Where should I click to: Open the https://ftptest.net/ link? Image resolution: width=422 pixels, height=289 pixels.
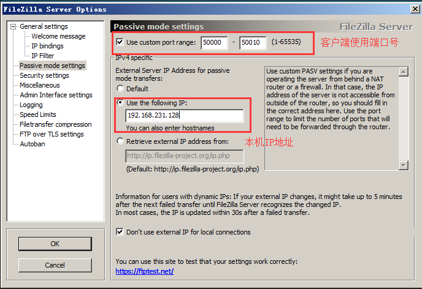[145, 271]
